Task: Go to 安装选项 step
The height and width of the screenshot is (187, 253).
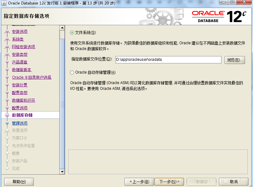Action: click(20, 32)
